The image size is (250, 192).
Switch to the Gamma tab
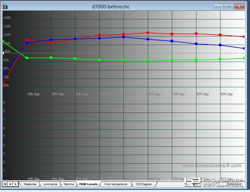69,184
